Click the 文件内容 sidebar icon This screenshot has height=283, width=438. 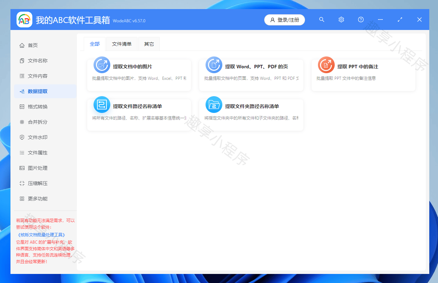[22, 76]
